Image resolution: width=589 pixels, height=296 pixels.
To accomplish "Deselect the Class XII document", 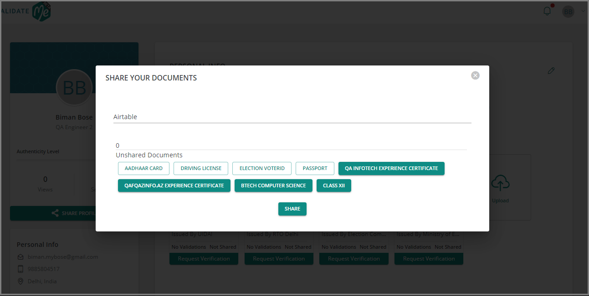I will pyautogui.click(x=334, y=186).
